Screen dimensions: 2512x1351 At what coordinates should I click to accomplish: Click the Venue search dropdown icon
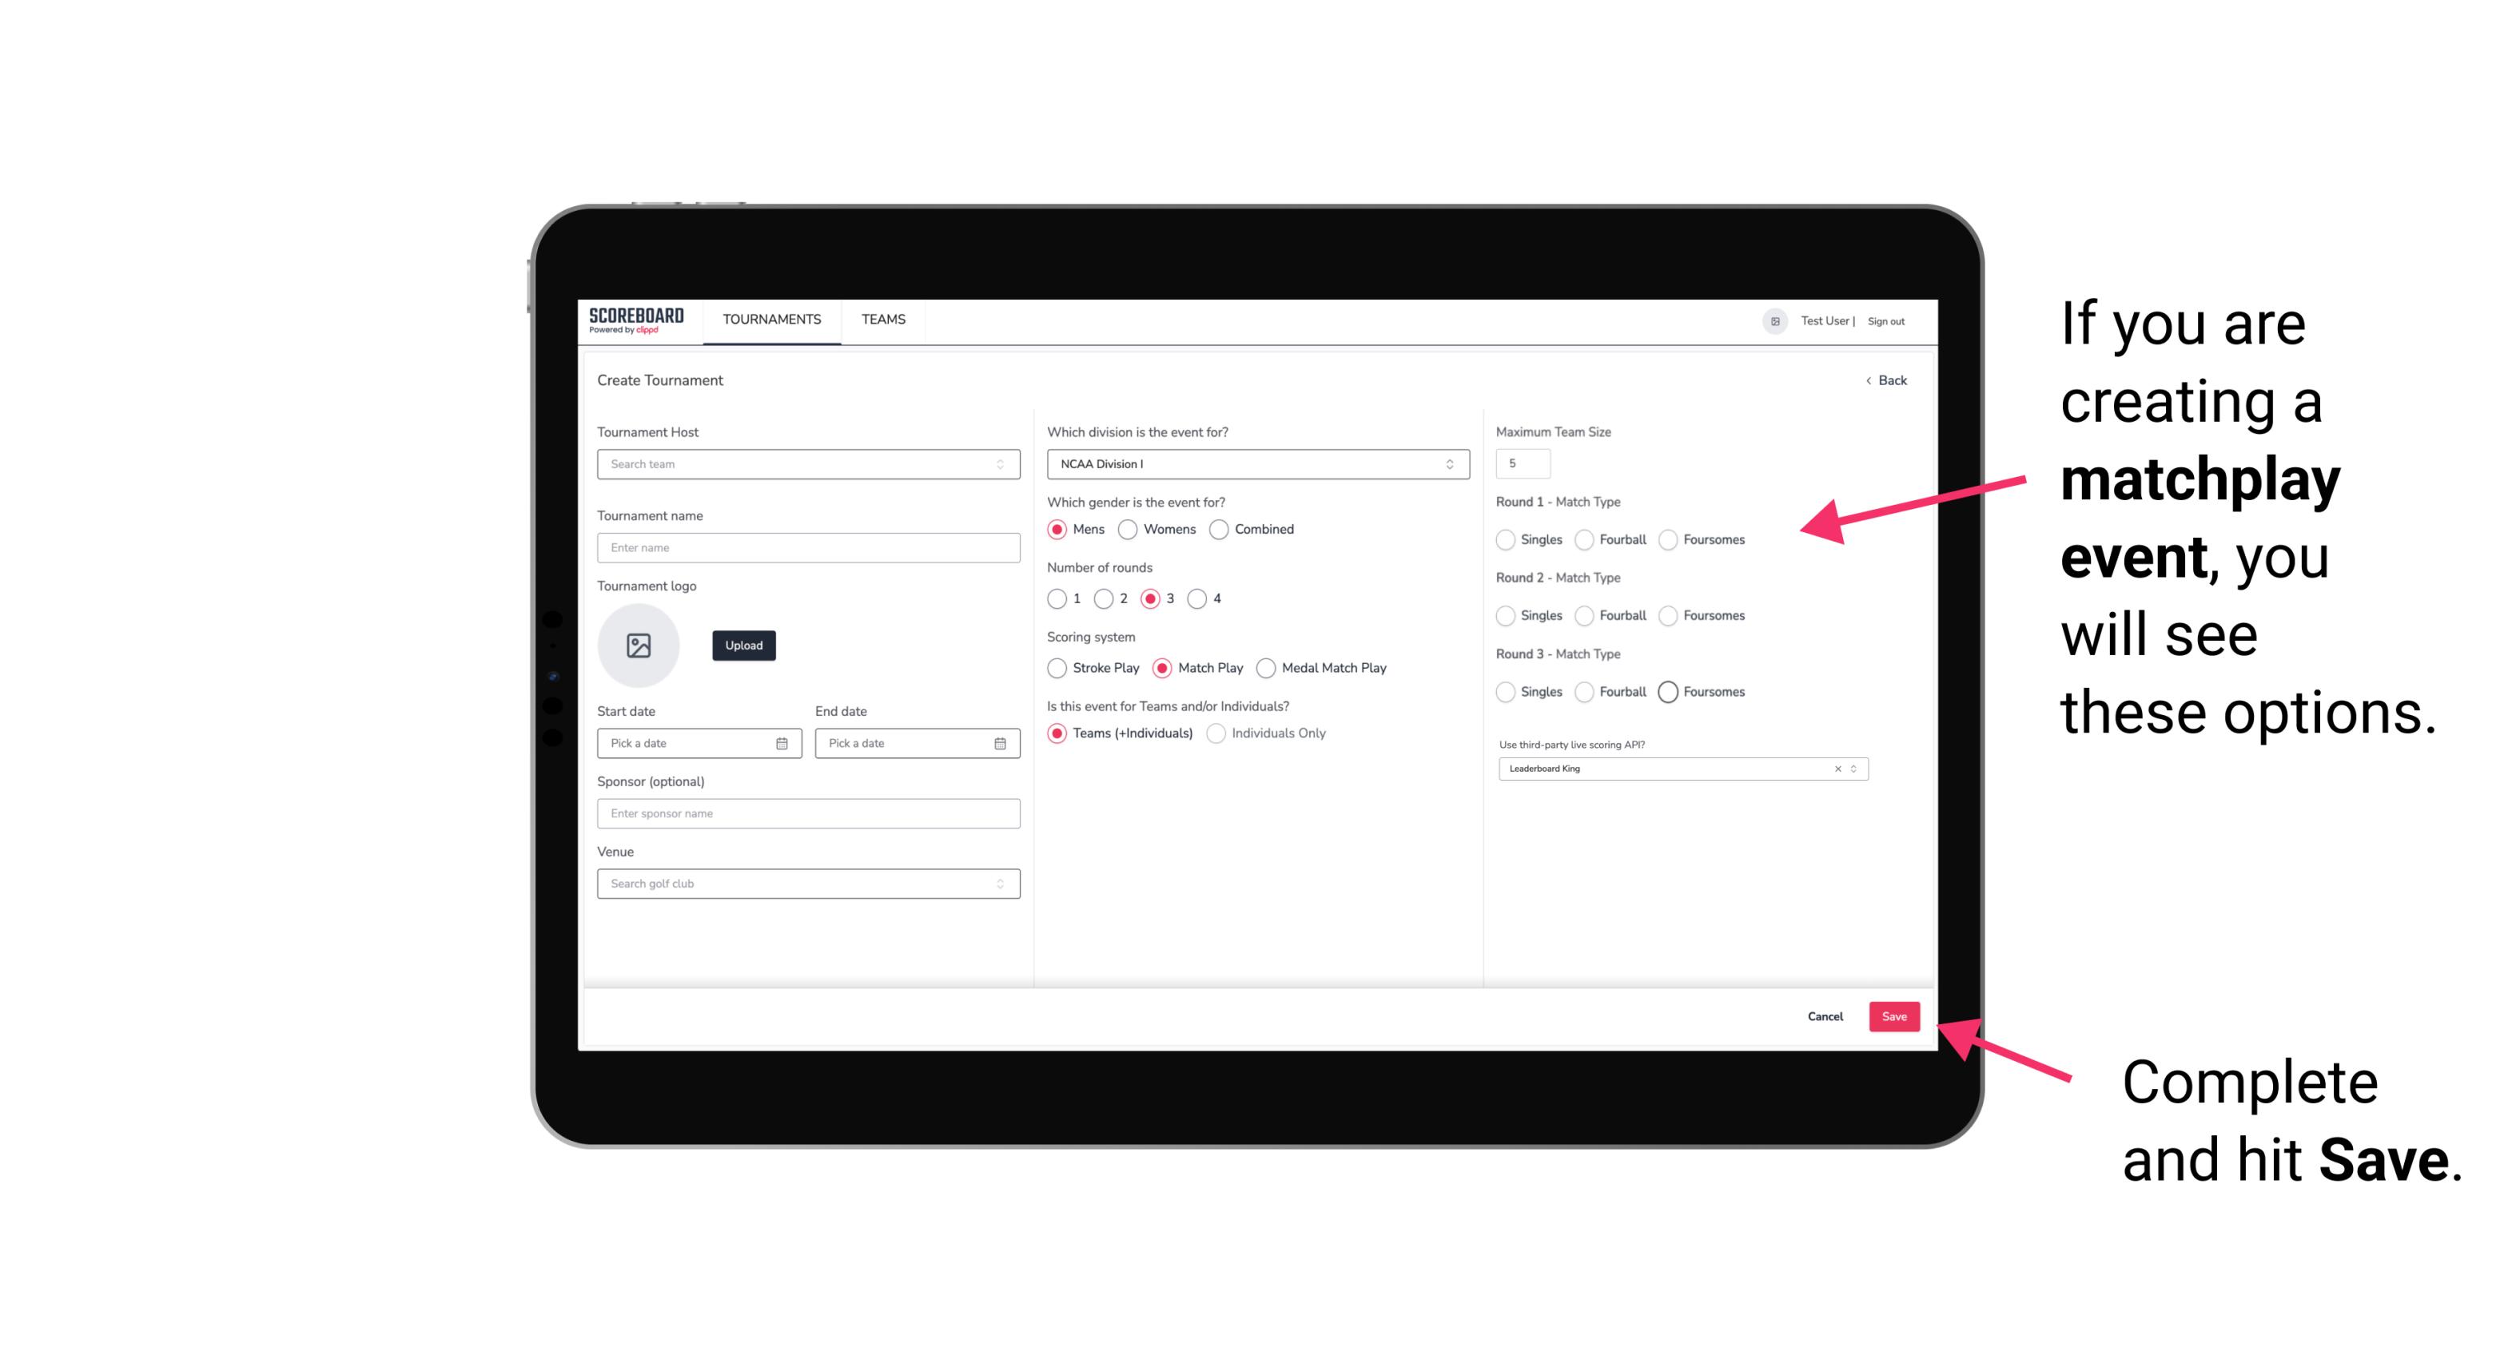coord(998,882)
